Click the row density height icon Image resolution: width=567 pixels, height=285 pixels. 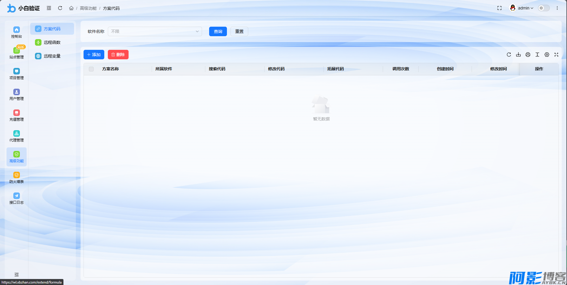click(x=537, y=55)
